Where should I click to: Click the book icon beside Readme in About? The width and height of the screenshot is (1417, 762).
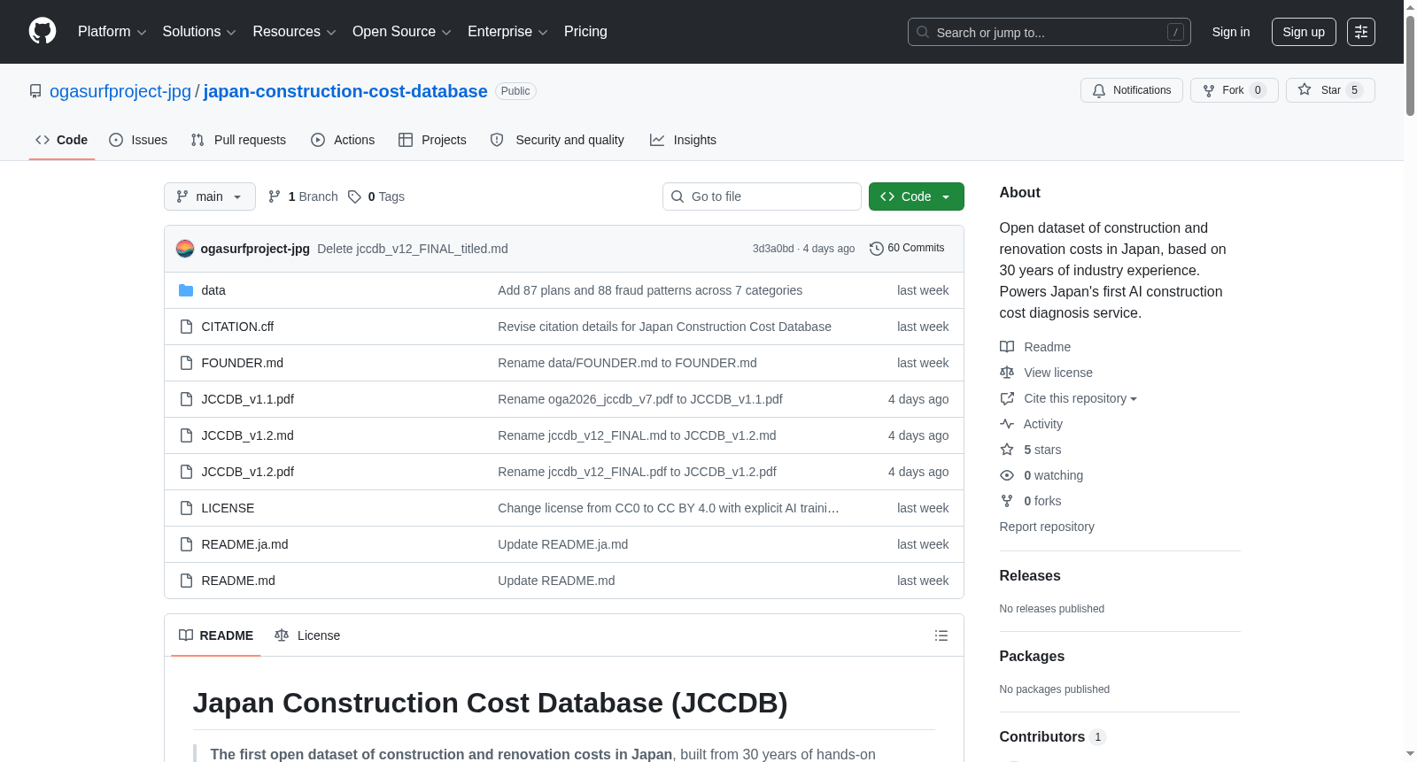[1007, 347]
